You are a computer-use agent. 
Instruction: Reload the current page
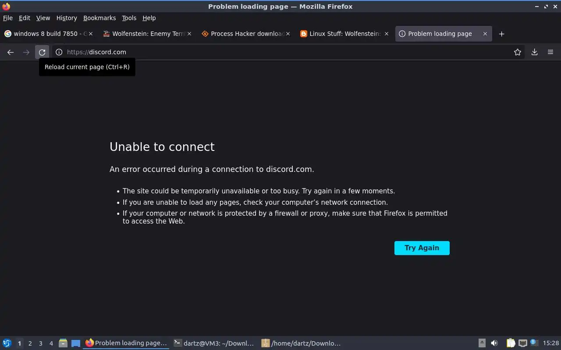[42, 52]
